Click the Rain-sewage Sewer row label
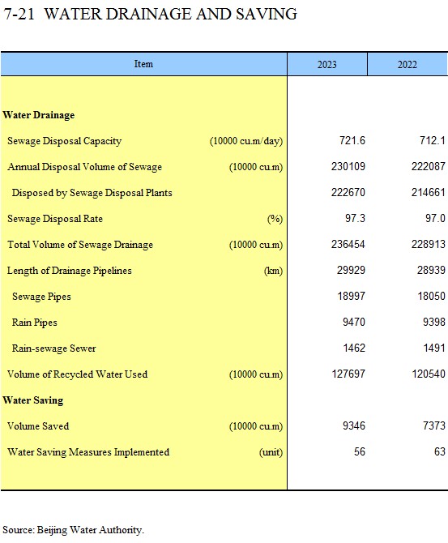This screenshot has height=543, width=448. (53, 348)
